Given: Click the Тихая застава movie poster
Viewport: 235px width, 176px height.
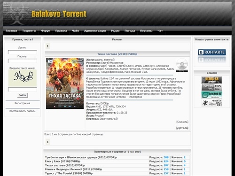Looking at the screenshot, I should pyautogui.click(x=65, y=84).
